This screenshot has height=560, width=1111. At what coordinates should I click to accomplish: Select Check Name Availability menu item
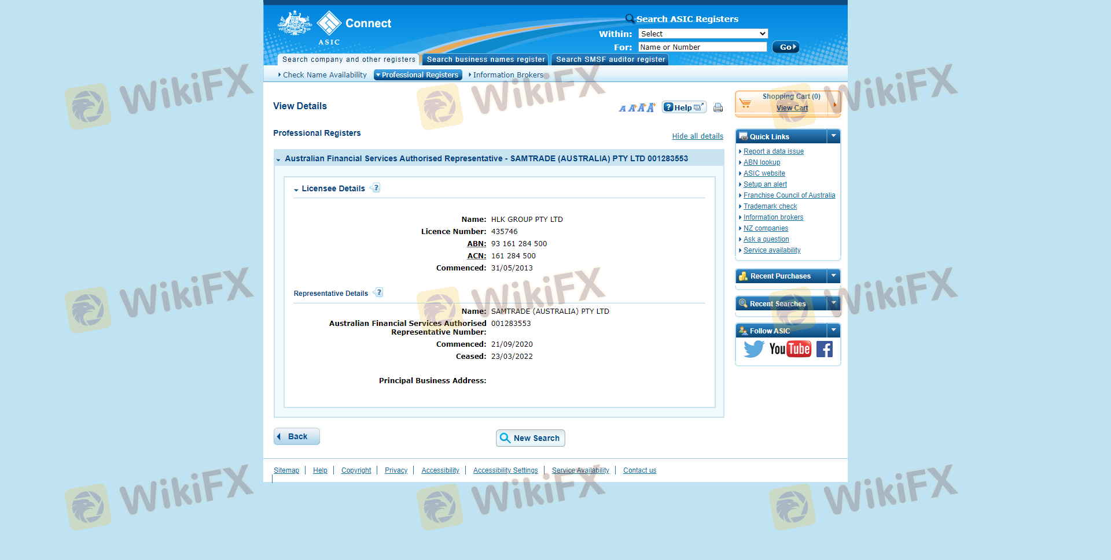click(x=324, y=75)
